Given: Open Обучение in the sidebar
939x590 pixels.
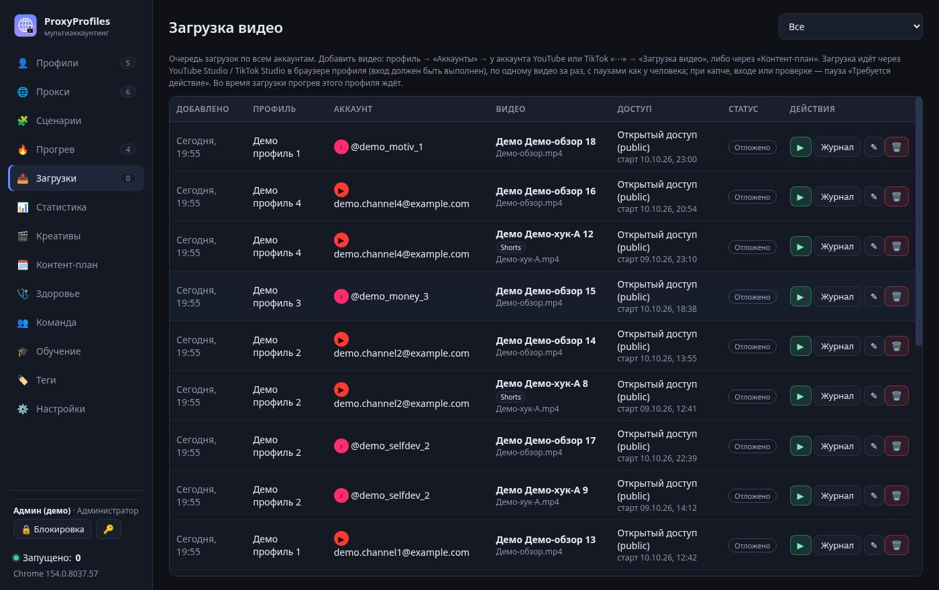Looking at the screenshot, I should [x=76, y=351].
